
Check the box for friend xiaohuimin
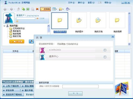click(x=105, y=50)
